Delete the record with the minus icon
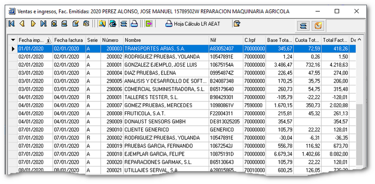 tap(64, 24)
